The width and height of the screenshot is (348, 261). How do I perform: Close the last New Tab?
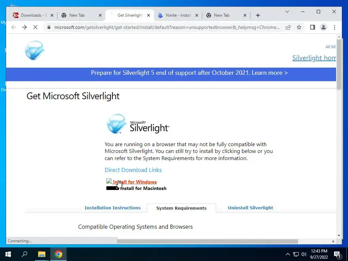pos(245,15)
